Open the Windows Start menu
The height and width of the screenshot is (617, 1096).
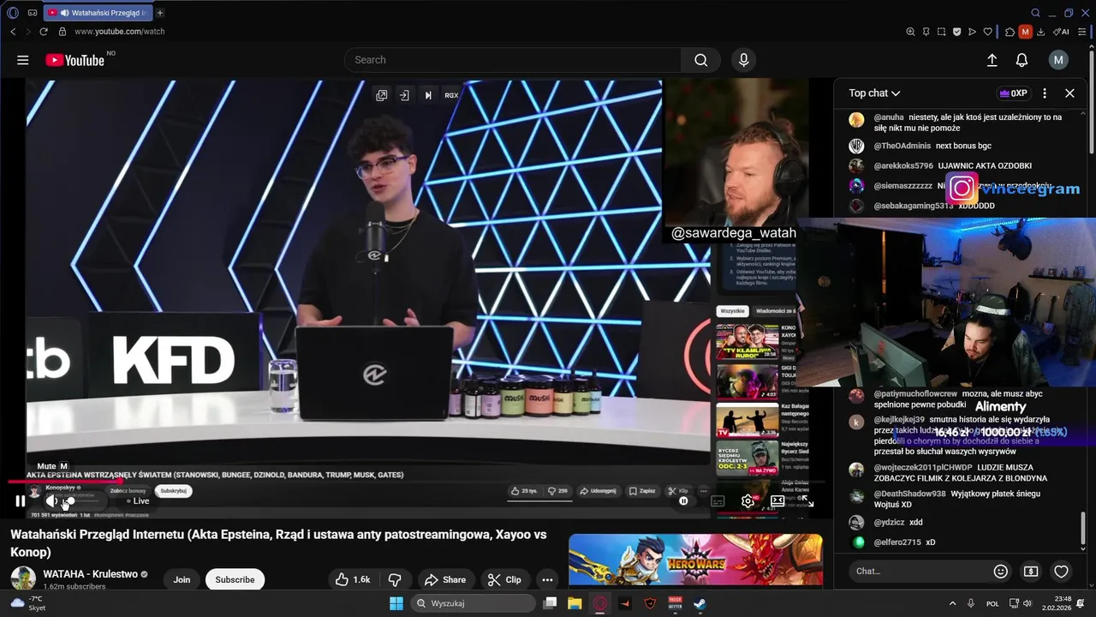pos(396,603)
